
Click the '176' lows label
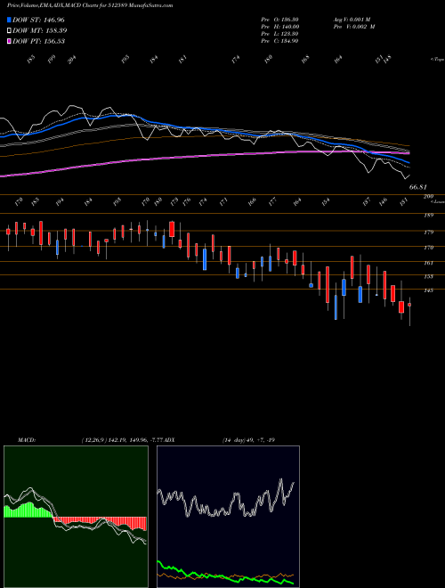(186, 201)
